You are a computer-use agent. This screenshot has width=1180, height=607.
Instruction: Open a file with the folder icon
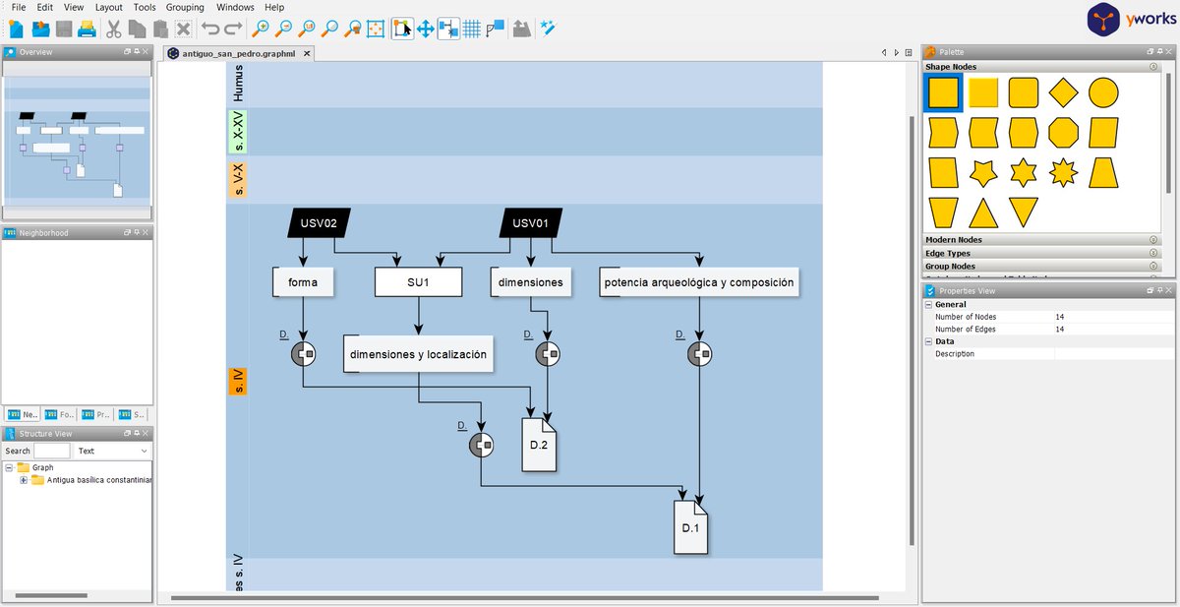(40, 29)
